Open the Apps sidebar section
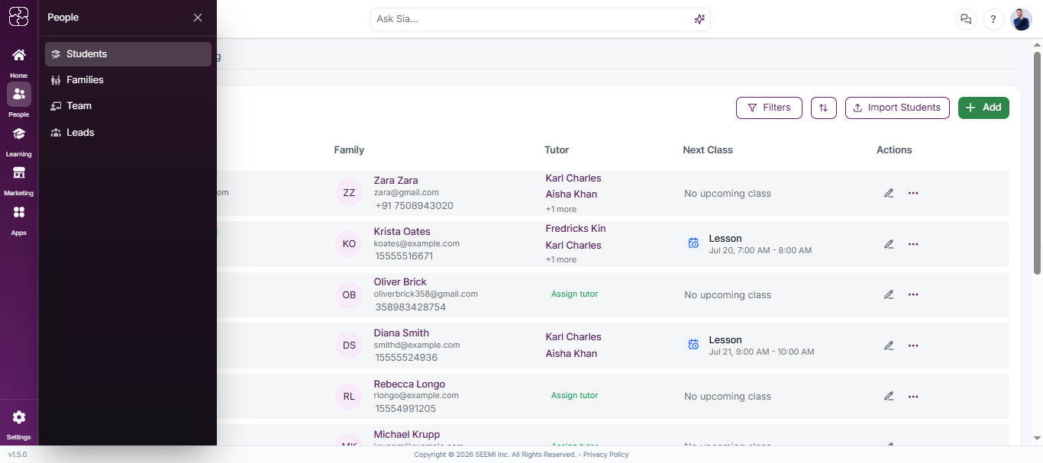Screen dimensions: 1043x463 pyautogui.click(x=18, y=219)
